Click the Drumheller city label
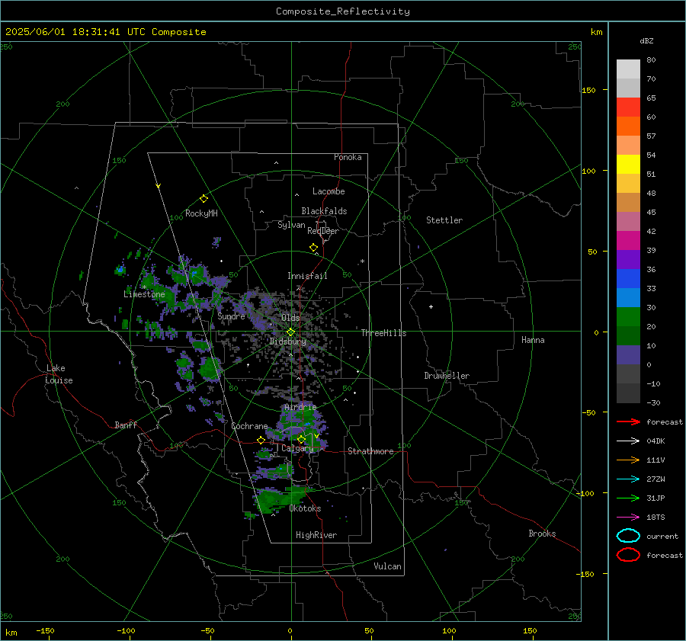The image size is (686, 641). click(447, 376)
